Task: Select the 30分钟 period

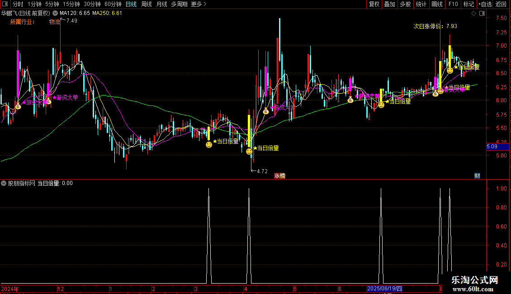Action: click(x=92, y=4)
